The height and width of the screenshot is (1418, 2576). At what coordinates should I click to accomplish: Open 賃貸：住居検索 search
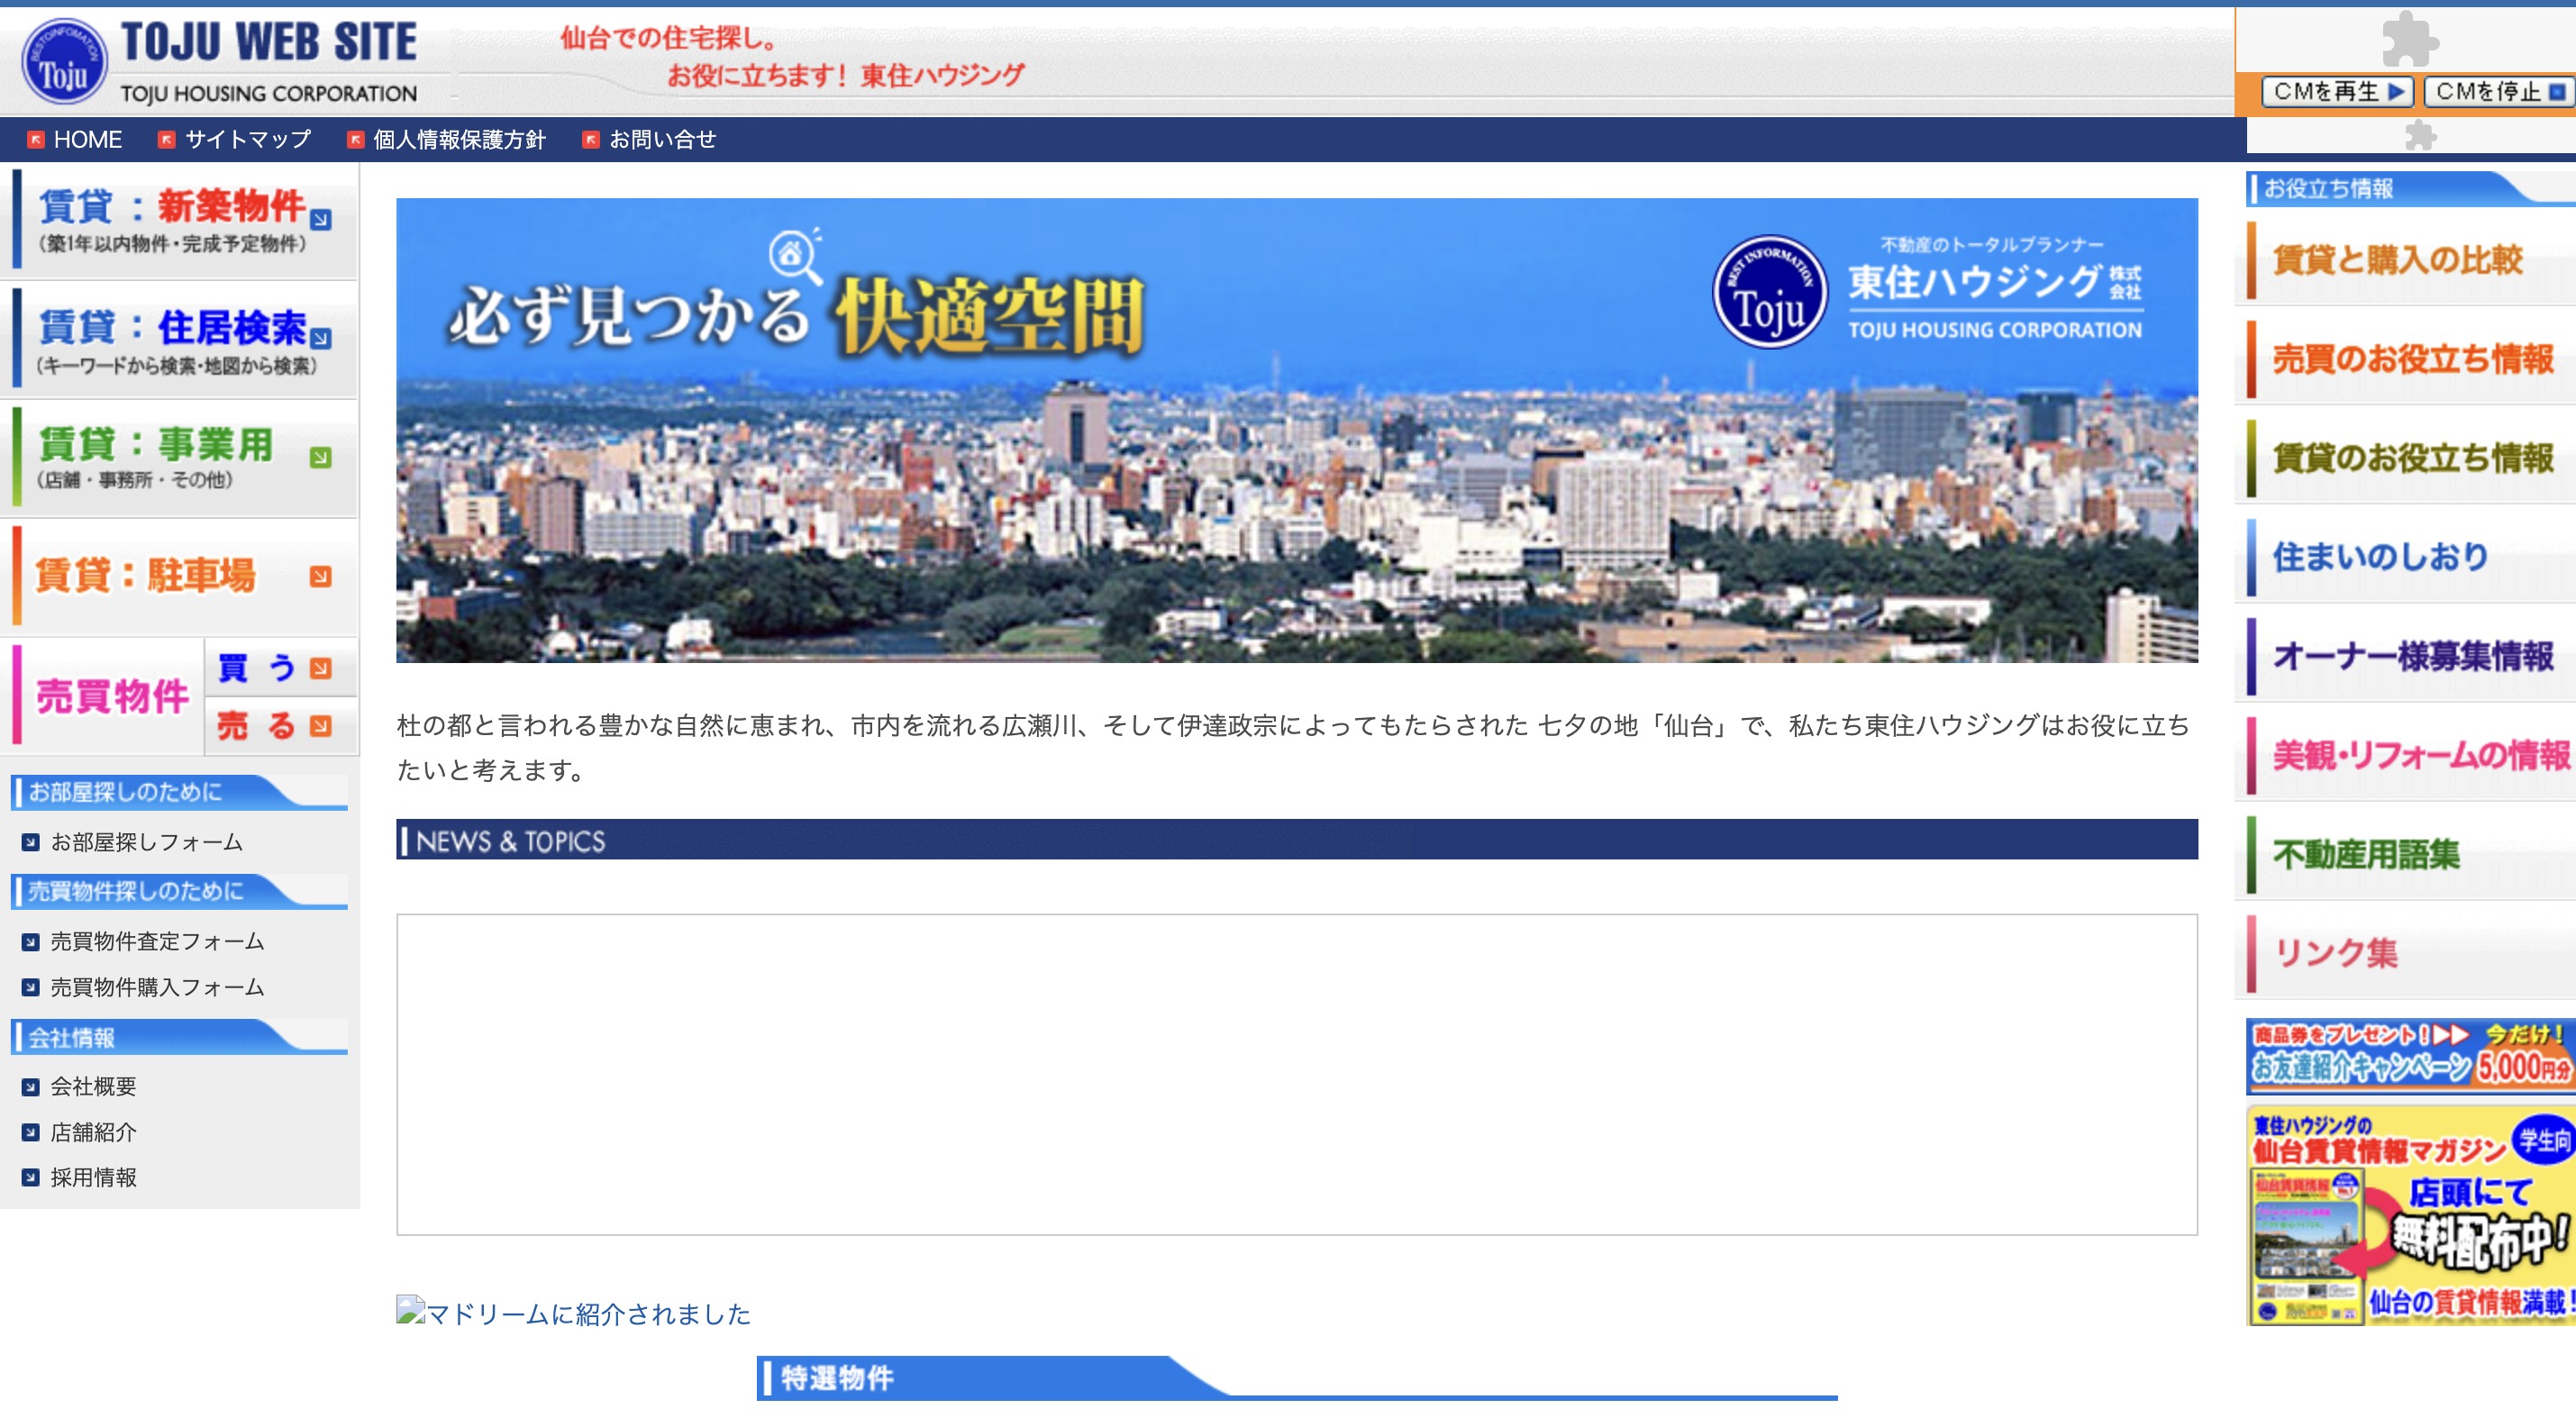[x=180, y=339]
